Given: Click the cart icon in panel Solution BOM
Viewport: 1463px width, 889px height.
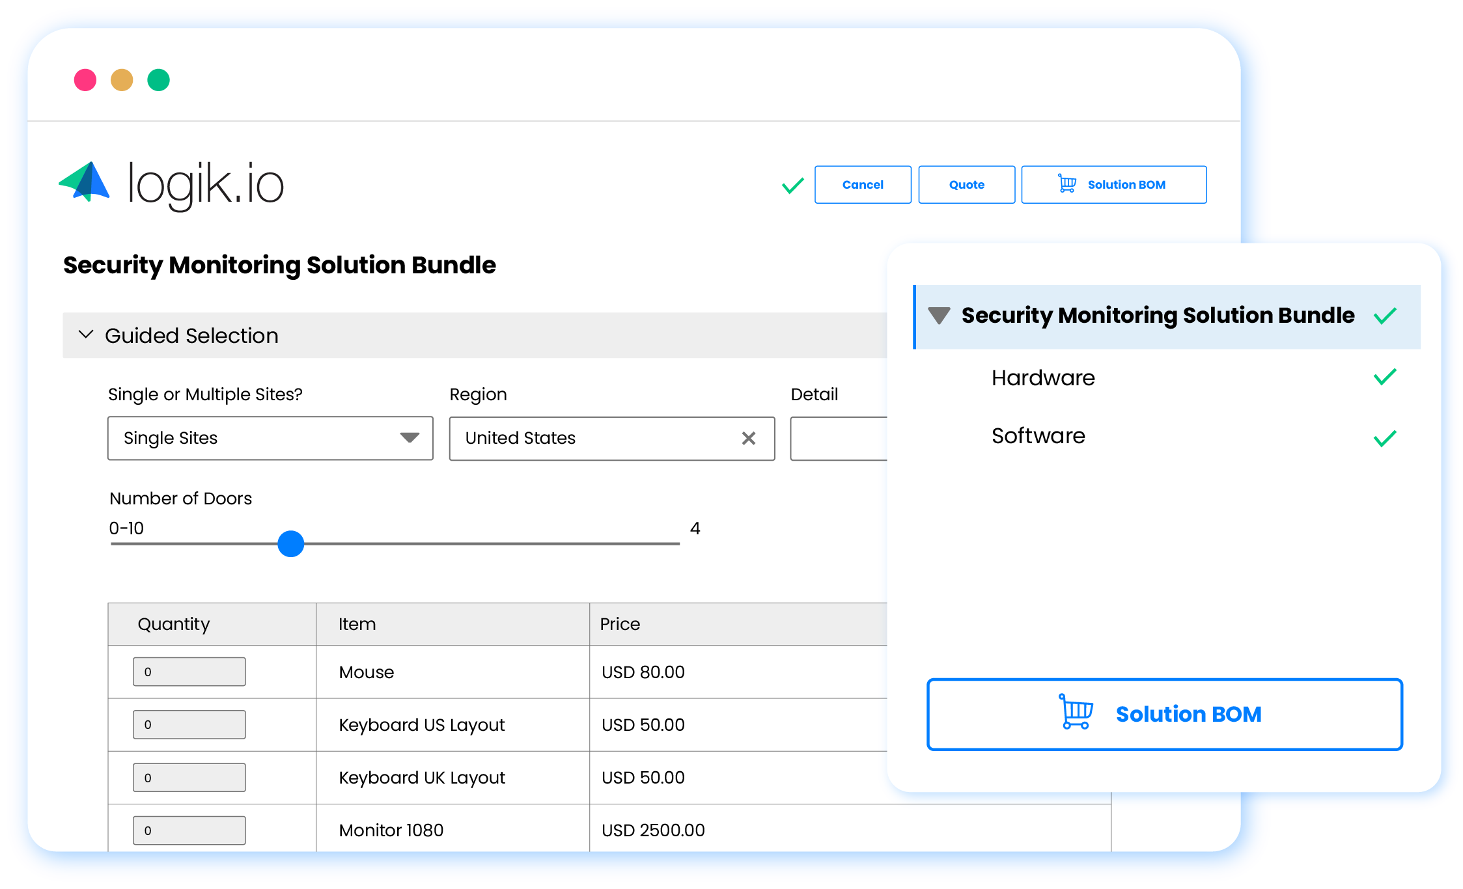Looking at the screenshot, I should pyautogui.click(x=1076, y=711).
